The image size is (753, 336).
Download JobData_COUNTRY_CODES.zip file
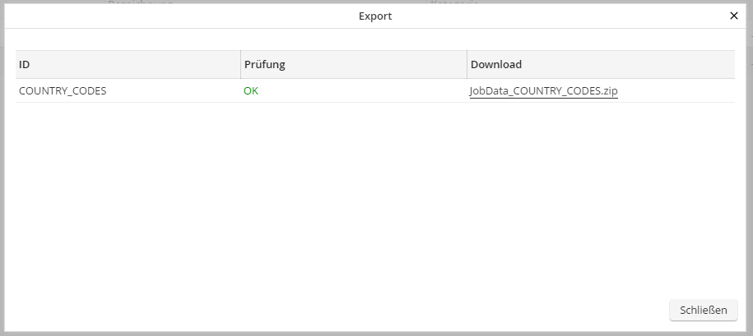tap(543, 91)
